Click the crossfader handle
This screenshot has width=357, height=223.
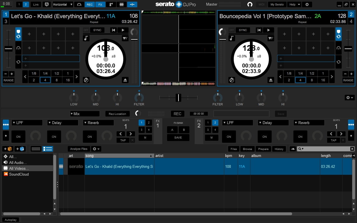pyautogui.click(x=178, y=98)
